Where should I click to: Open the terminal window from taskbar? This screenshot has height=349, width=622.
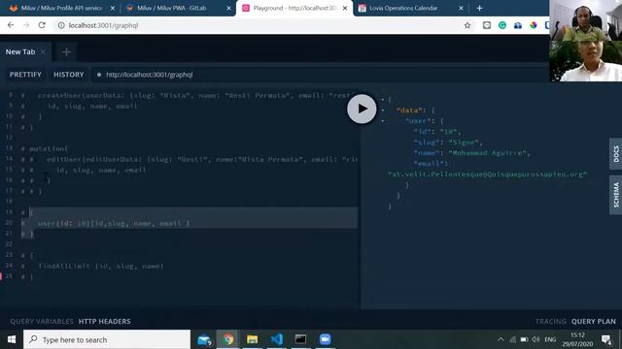[300, 339]
